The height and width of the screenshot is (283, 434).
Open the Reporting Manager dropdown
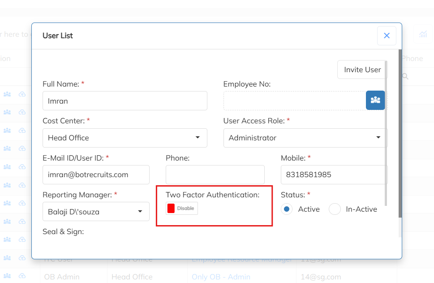[96, 212]
